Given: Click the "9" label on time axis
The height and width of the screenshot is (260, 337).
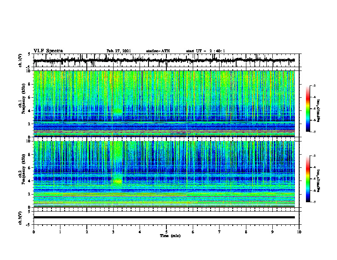Looking at the screenshot, I should [x=272, y=232].
